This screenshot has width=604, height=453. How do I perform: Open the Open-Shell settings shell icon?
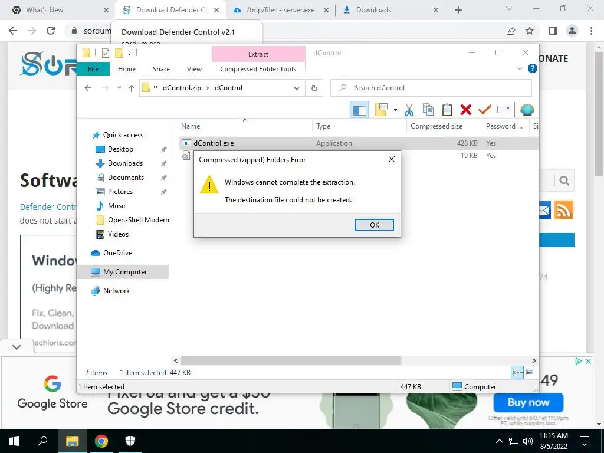coord(527,110)
